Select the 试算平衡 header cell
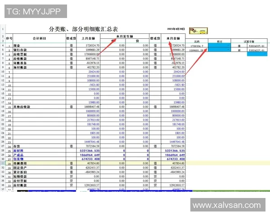This screenshot has height=216, width=270. tap(249, 41)
